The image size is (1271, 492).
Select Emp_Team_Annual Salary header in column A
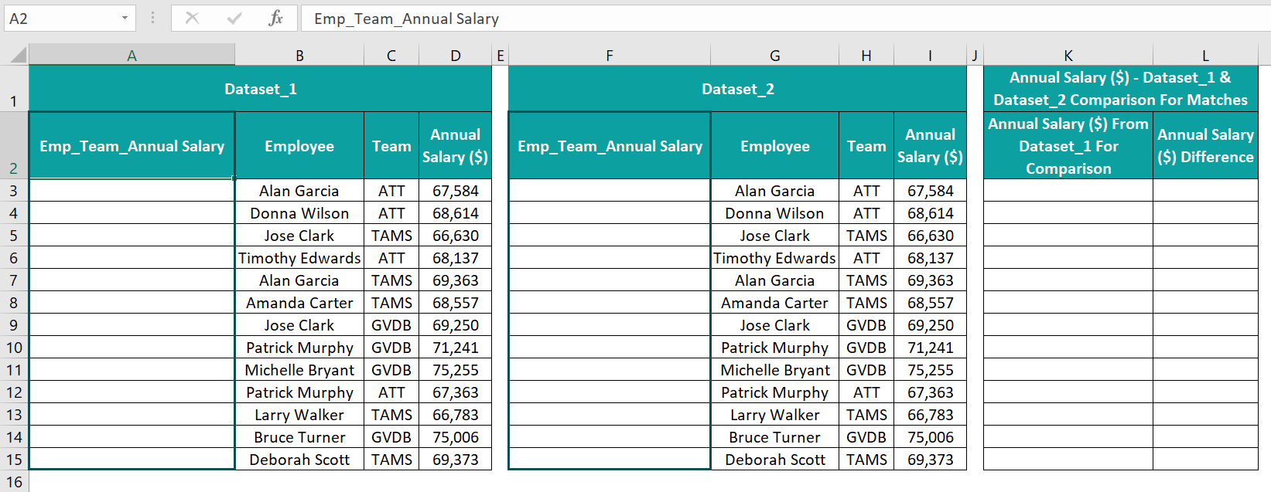coord(132,146)
